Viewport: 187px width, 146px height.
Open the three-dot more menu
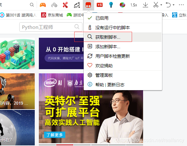pyautogui.click(x=181, y=5)
